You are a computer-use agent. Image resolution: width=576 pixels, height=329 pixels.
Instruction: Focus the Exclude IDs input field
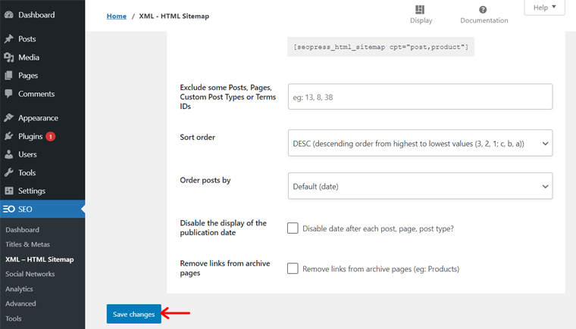pos(420,97)
